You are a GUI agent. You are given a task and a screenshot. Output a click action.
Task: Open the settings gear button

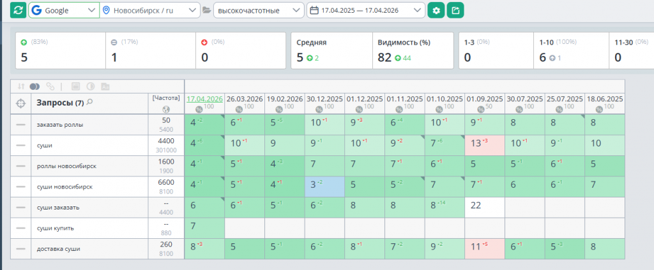436,10
